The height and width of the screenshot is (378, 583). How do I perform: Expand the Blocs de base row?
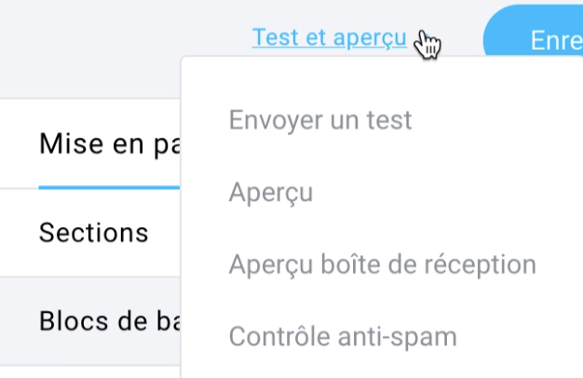click(90, 321)
